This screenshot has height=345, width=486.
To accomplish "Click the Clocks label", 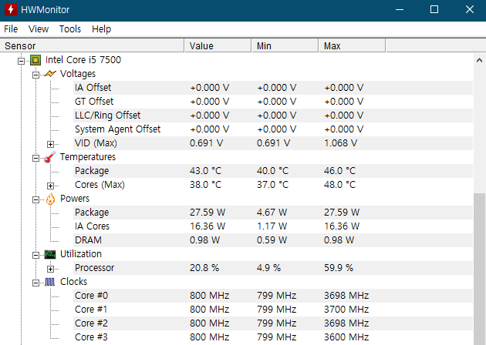I will click(74, 282).
